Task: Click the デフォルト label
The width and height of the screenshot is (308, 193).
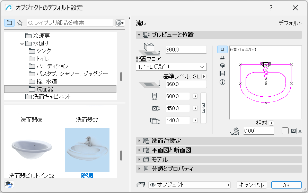Action: [290, 23]
